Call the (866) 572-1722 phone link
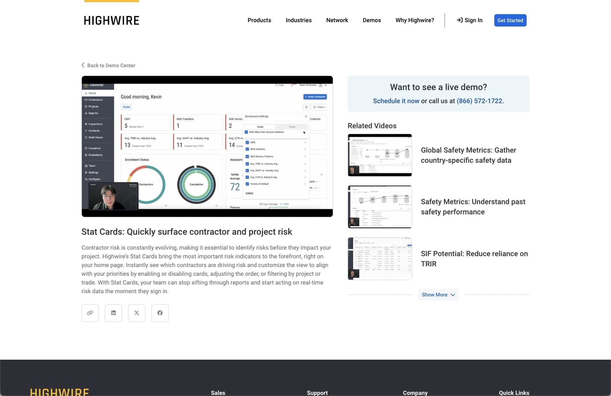This screenshot has height=396, width=611. [479, 101]
